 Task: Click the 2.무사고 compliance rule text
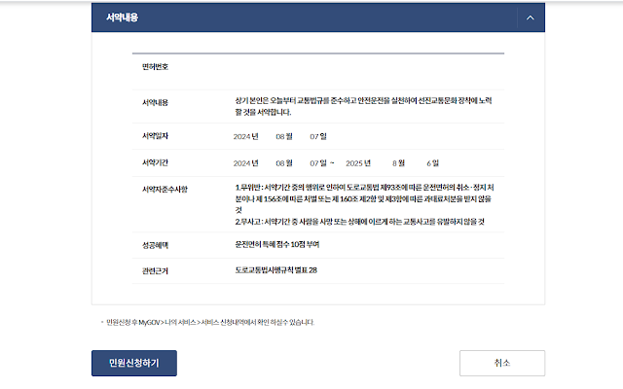point(359,222)
